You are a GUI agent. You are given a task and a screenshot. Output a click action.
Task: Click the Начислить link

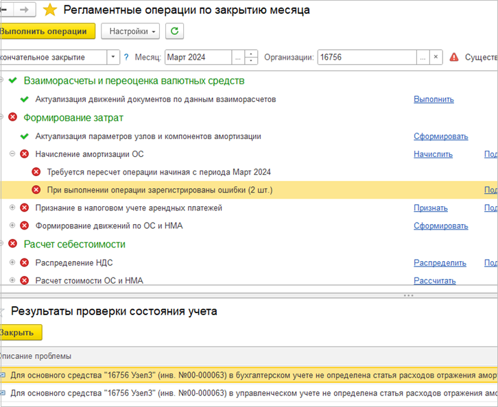coord(434,154)
